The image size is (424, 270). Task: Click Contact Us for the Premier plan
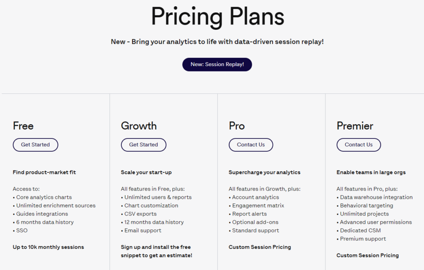point(359,145)
